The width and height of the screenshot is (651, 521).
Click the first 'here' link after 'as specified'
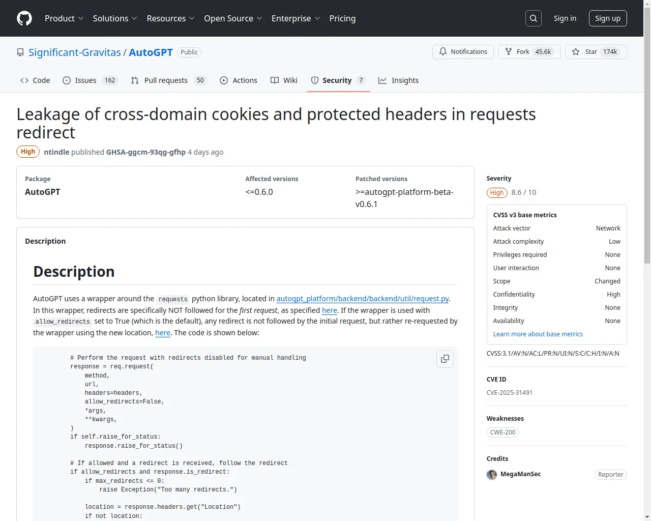tap(330, 310)
